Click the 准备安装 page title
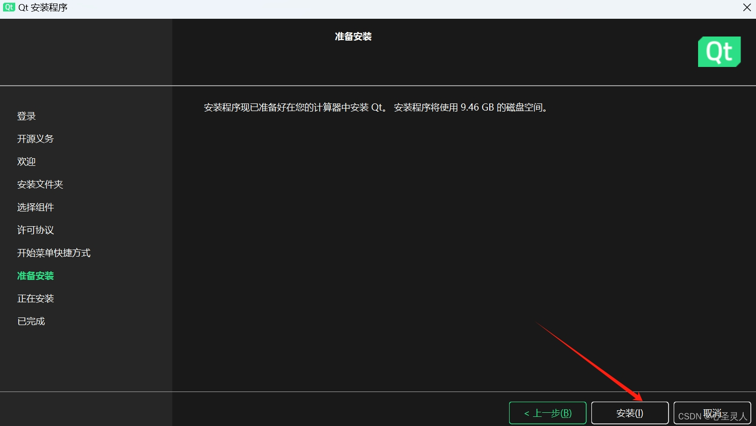Screen dimensions: 756x426 click(353, 36)
